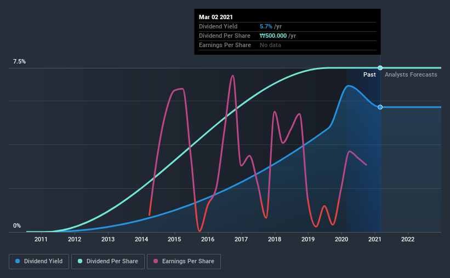
Task: Toggle the Dividend Yield legend button
Action: pos(39,262)
